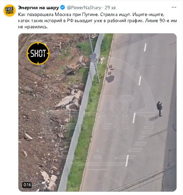
Task: Click the blue verified checkmark badge
Action: pyautogui.click(x=62, y=7)
